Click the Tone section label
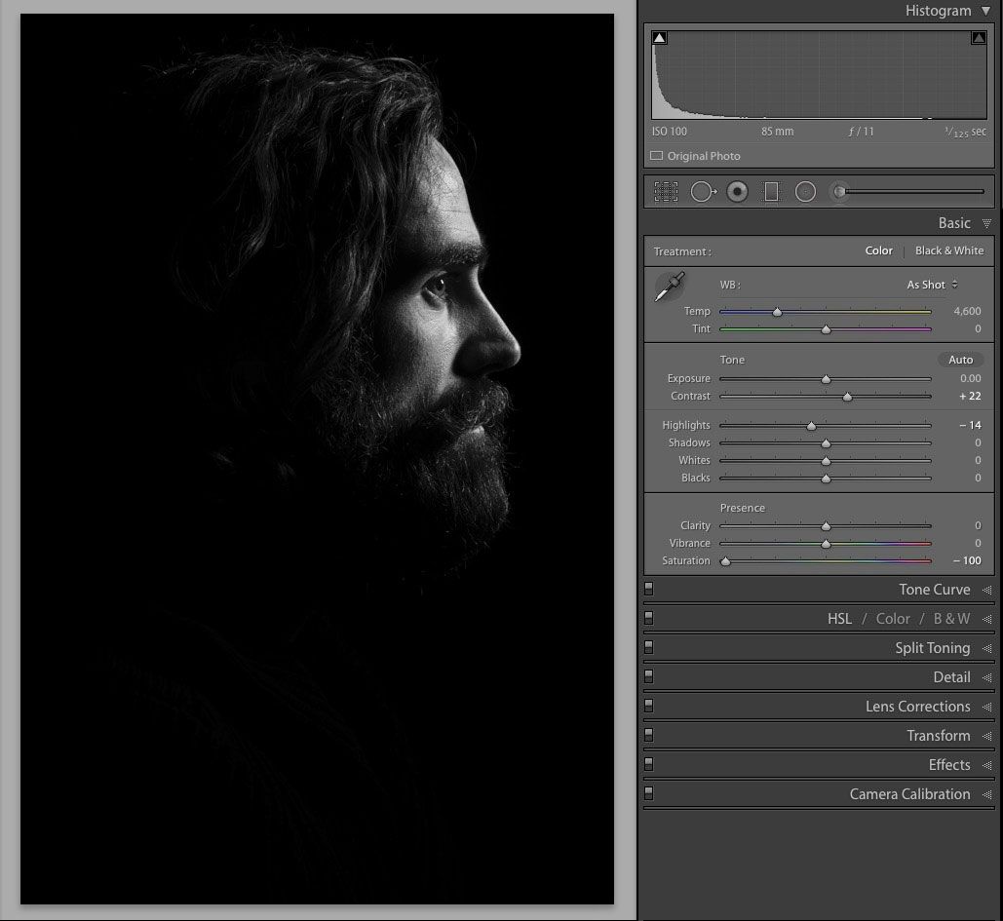Viewport: 1003px width, 921px height. (x=732, y=360)
